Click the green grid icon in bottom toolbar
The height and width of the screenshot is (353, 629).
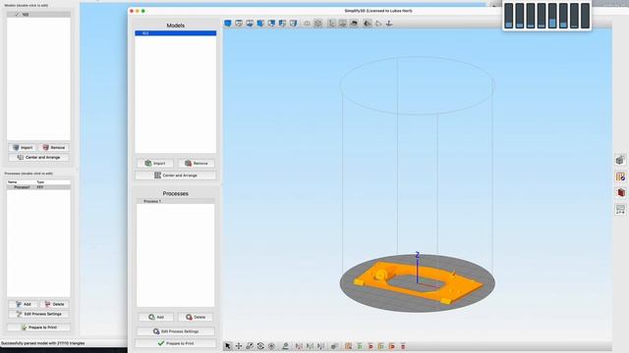pos(360,346)
